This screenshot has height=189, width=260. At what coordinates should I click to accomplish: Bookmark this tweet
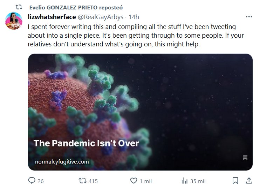click(235, 181)
